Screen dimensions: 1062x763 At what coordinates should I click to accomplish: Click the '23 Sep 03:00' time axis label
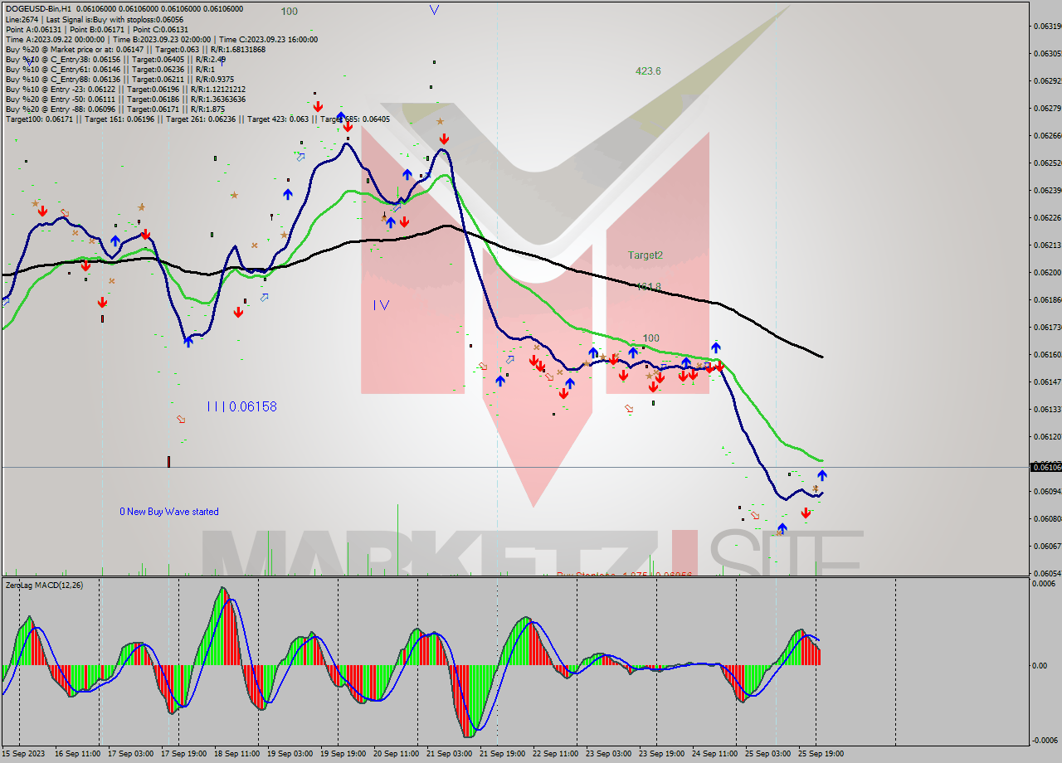[x=608, y=753]
